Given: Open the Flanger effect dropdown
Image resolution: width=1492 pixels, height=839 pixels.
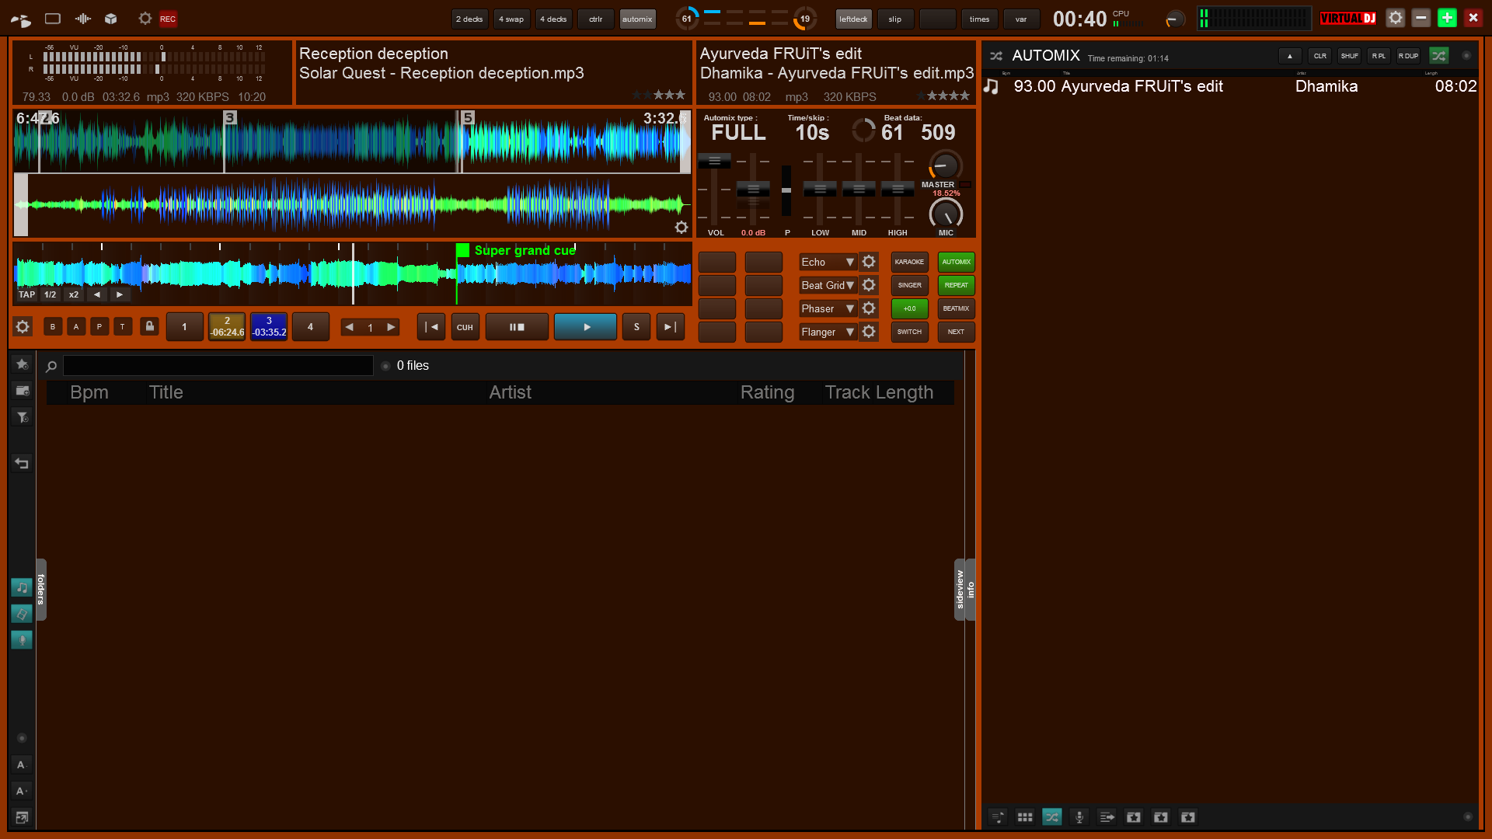Looking at the screenshot, I should 850,332.
